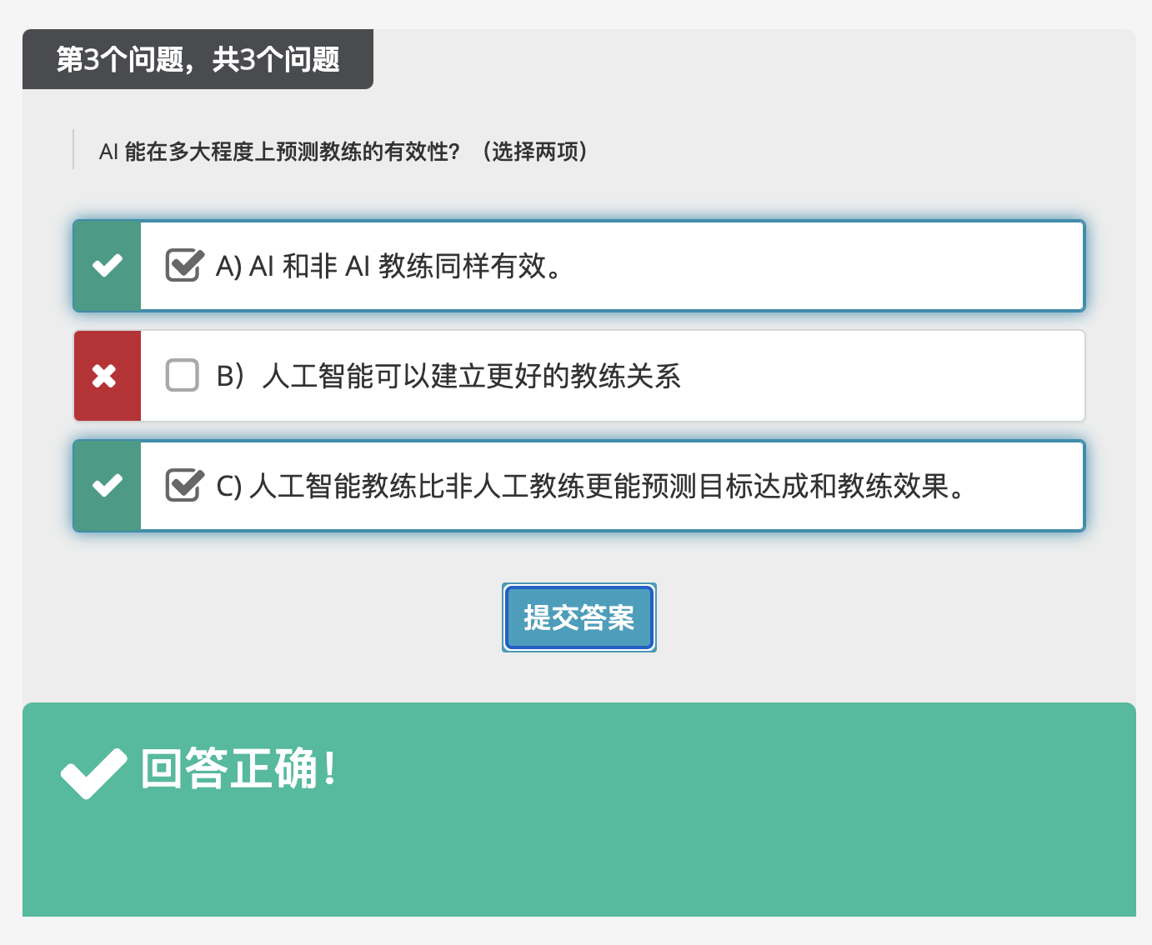Click the green checkmark icon beside option C
Image resolution: width=1152 pixels, height=945 pixels.
coord(108,486)
